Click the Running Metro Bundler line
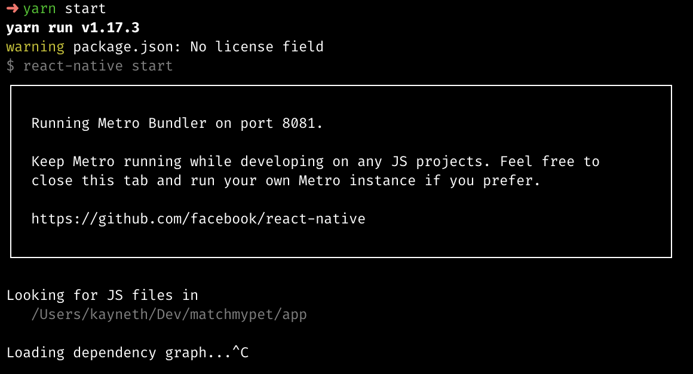Screen dimensions: 693x374 point(177,123)
